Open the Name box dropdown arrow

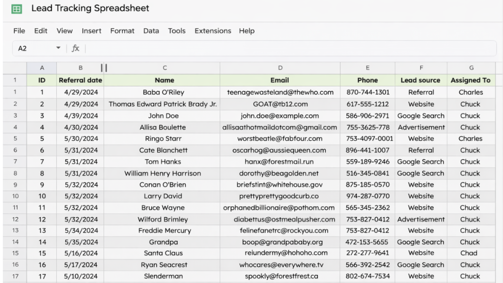[58, 48]
